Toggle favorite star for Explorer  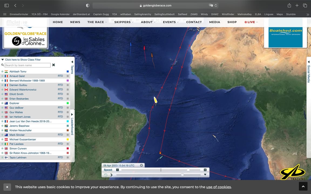pyautogui.click(x=2, y=103)
